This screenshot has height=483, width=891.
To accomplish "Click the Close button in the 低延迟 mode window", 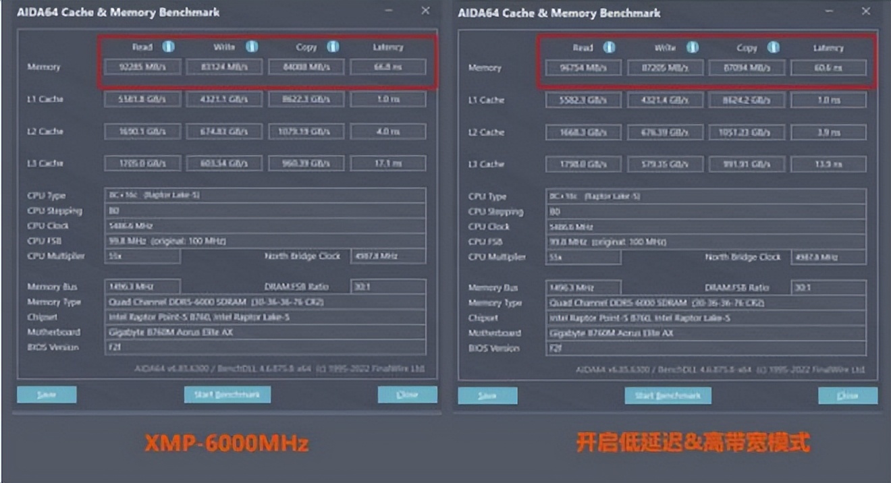I will point(848,396).
